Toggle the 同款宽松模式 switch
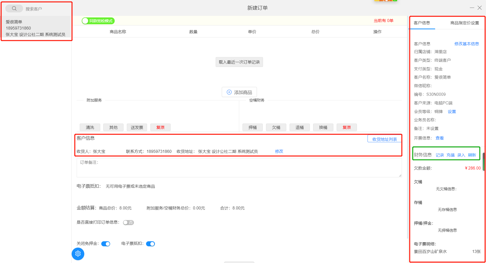The height and width of the screenshot is (263, 486). 98,21
